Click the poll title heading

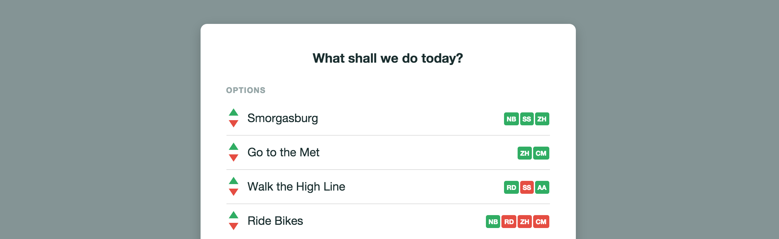point(388,58)
